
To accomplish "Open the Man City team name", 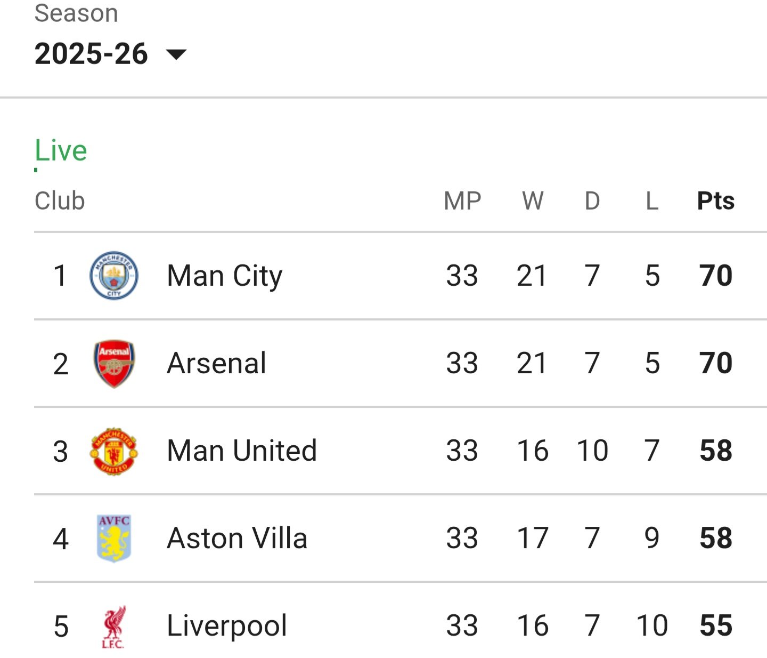I will coord(224,276).
